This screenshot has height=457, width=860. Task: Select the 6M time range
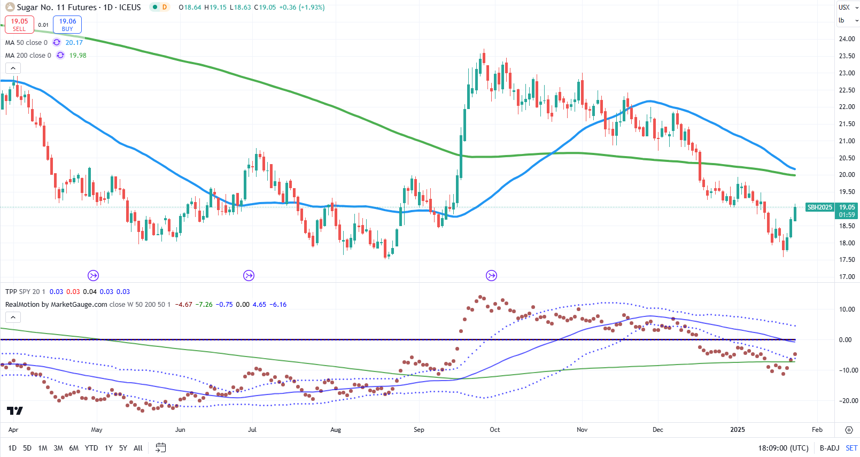[x=74, y=448]
